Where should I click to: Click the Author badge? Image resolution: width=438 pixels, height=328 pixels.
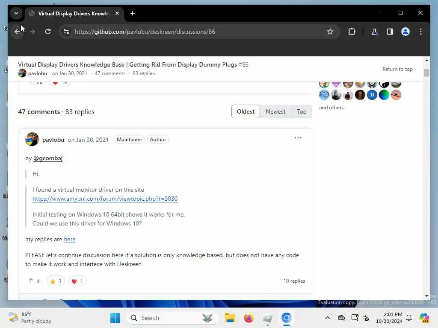point(158,140)
